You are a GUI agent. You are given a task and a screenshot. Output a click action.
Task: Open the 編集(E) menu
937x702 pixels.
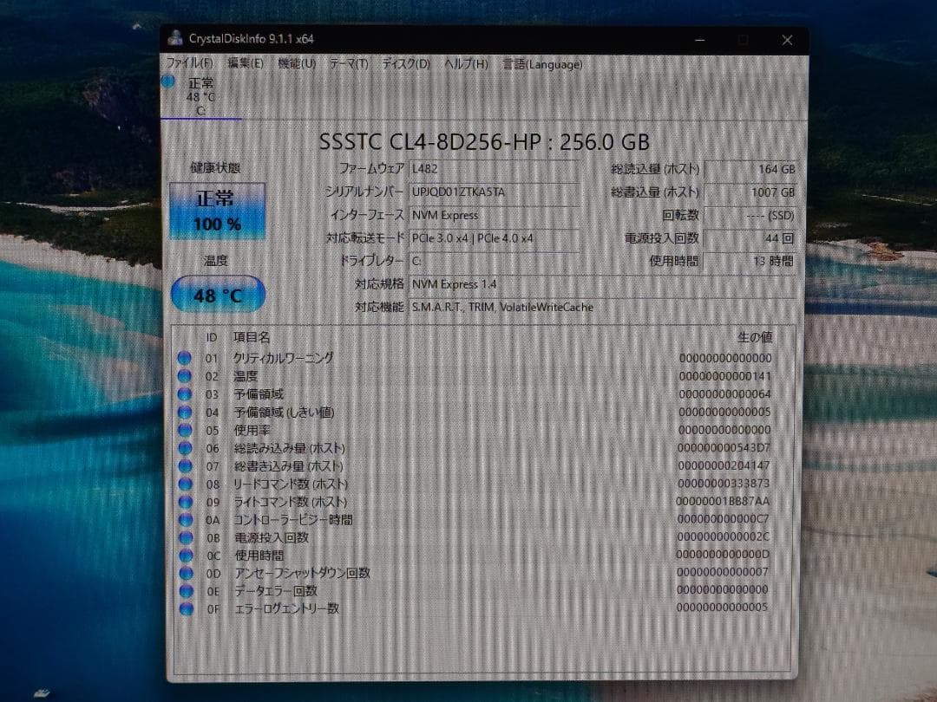[245, 63]
